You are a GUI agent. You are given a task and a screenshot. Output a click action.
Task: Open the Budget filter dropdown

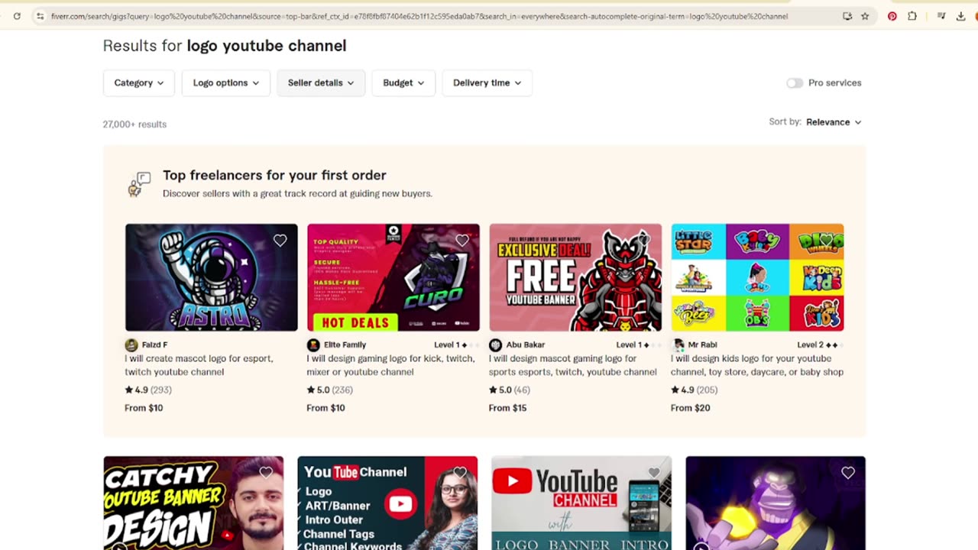[403, 82]
